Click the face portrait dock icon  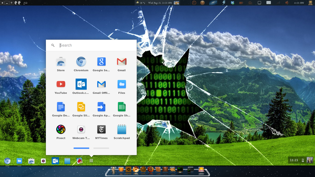point(114,170)
